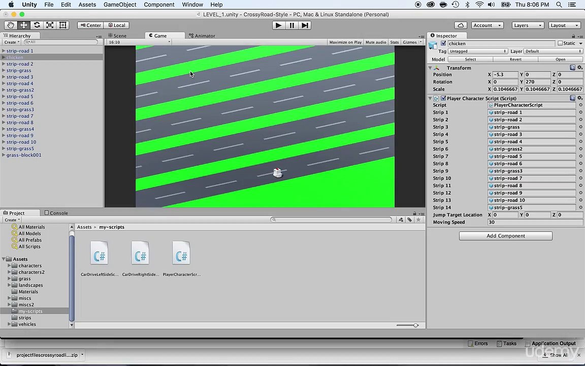
Task: Click the Model Open button
Action: 560,59
